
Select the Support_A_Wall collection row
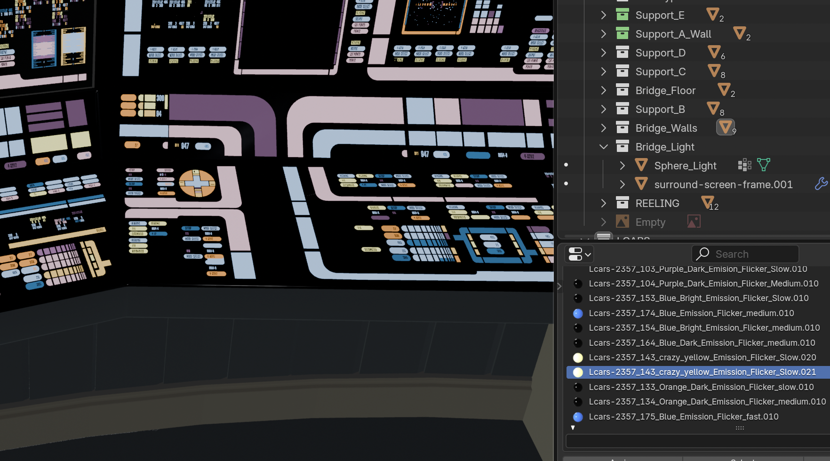click(x=673, y=34)
